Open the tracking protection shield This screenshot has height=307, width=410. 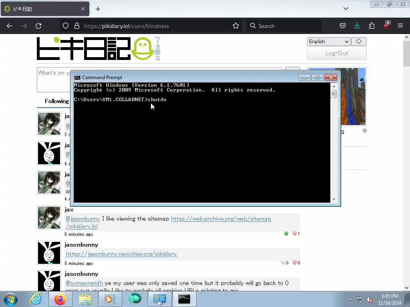(x=66, y=26)
